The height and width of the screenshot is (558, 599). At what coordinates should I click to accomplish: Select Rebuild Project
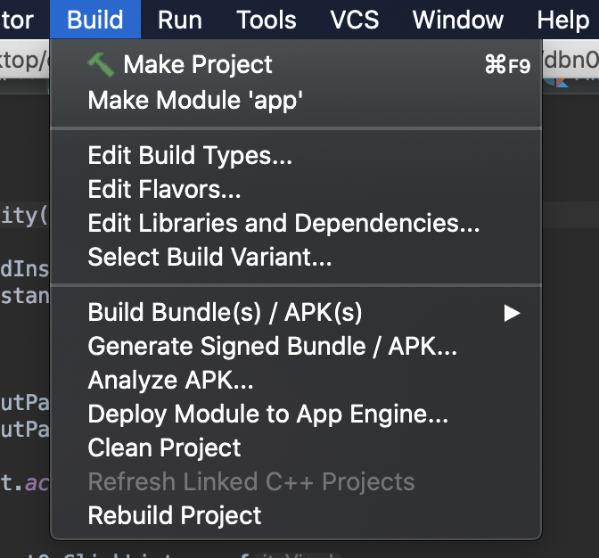[175, 515]
